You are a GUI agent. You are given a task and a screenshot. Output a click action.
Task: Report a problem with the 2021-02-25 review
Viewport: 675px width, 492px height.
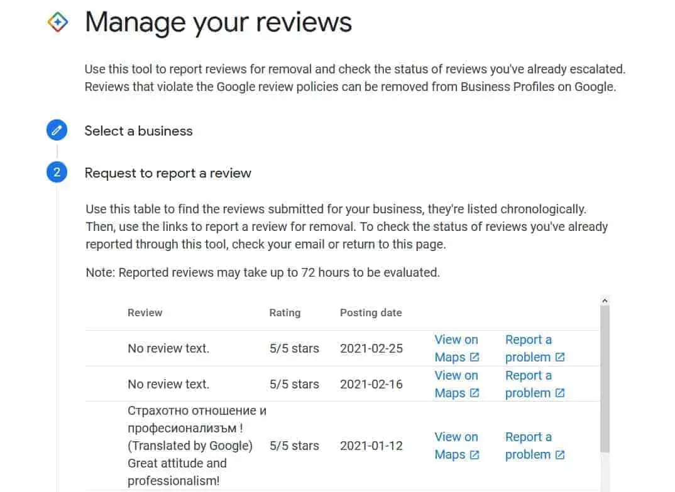(535, 348)
